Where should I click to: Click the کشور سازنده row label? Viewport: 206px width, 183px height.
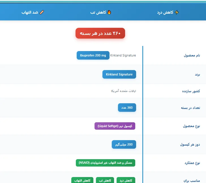(x=191, y=91)
